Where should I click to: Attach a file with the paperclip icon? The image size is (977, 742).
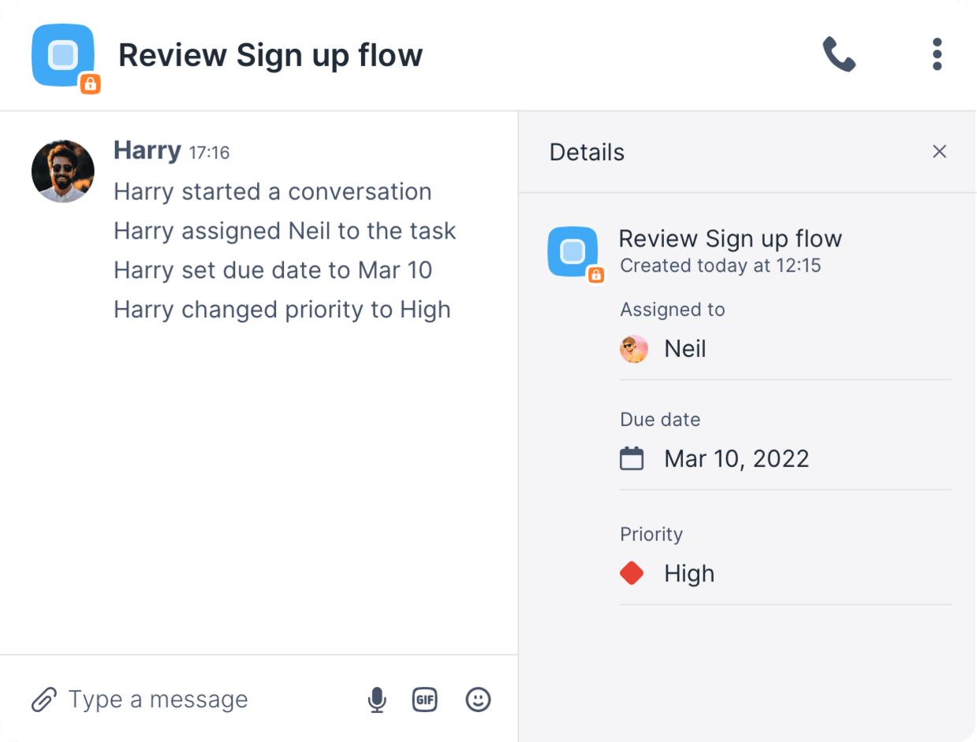point(45,699)
